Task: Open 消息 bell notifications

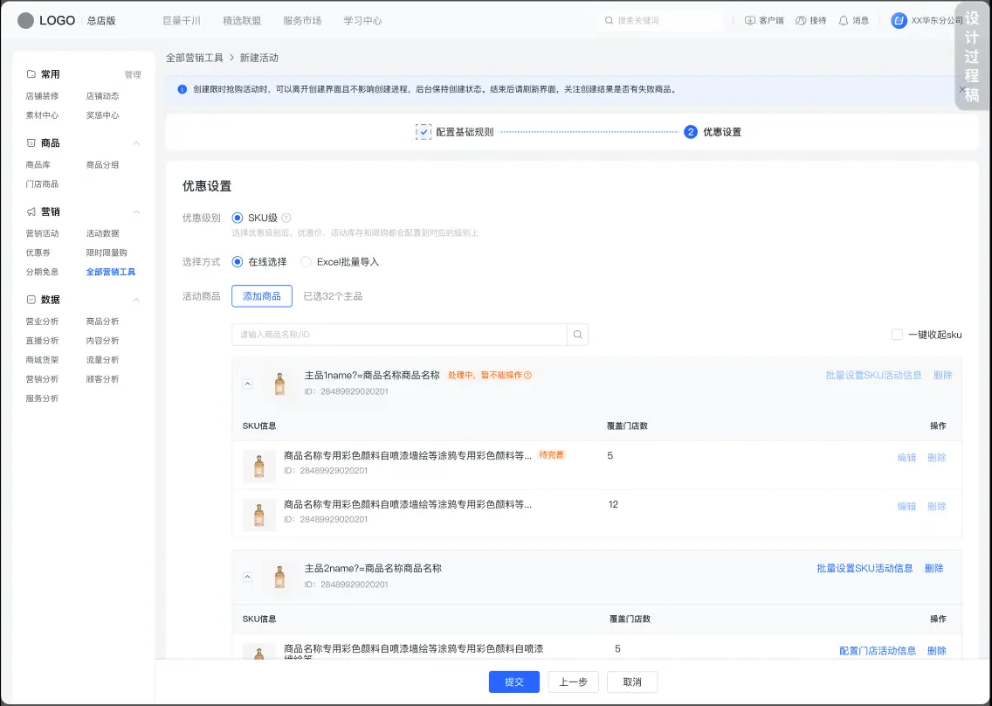Action: tap(843, 20)
